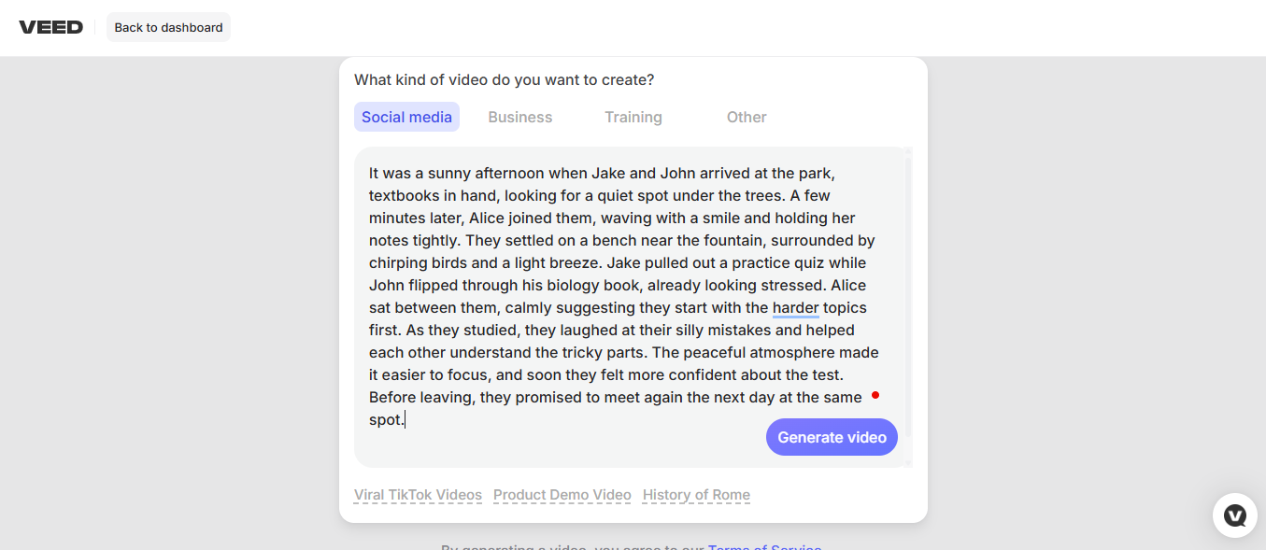Image resolution: width=1266 pixels, height=550 pixels.
Task: Open the Terms of Service link
Action: pyautogui.click(x=764, y=547)
